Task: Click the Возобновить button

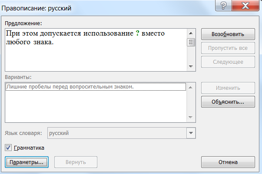Action: tap(228, 34)
